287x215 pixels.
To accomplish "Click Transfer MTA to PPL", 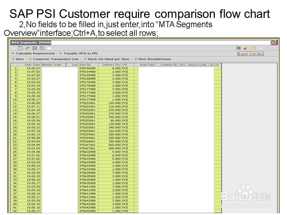I will [x=79, y=53].
